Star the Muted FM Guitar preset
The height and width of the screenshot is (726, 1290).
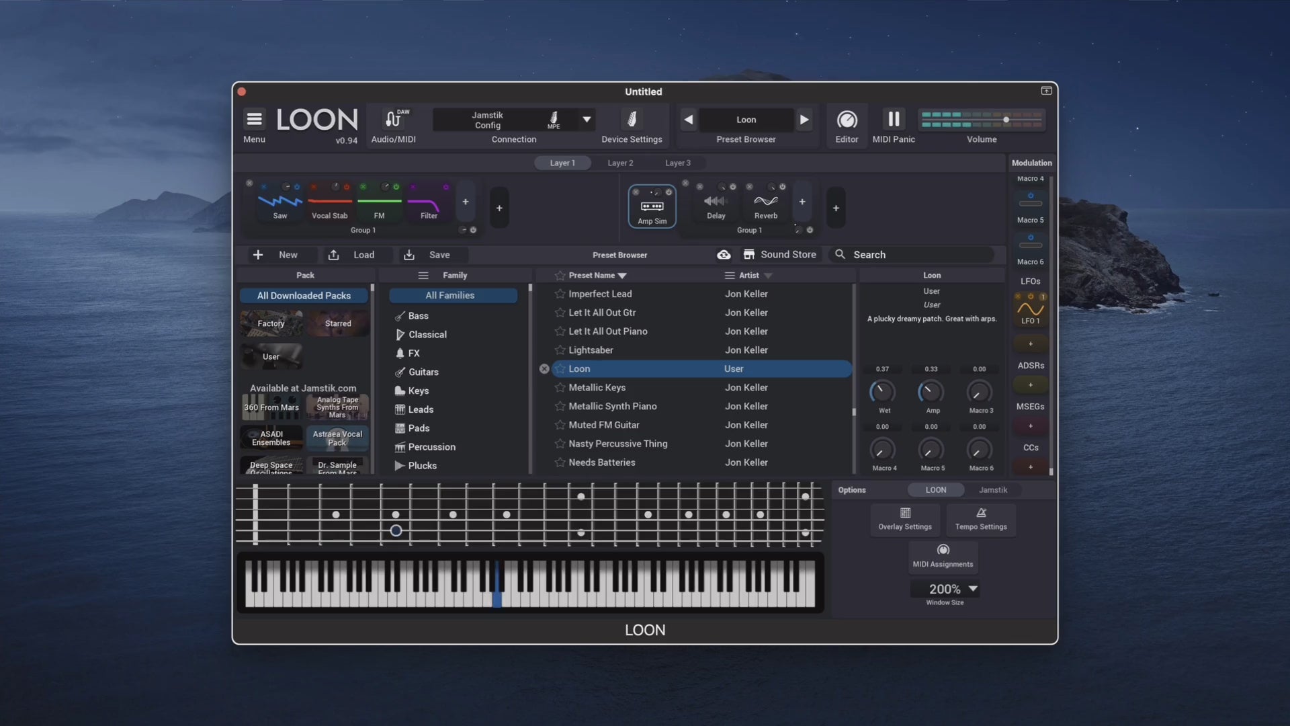pos(560,425)
